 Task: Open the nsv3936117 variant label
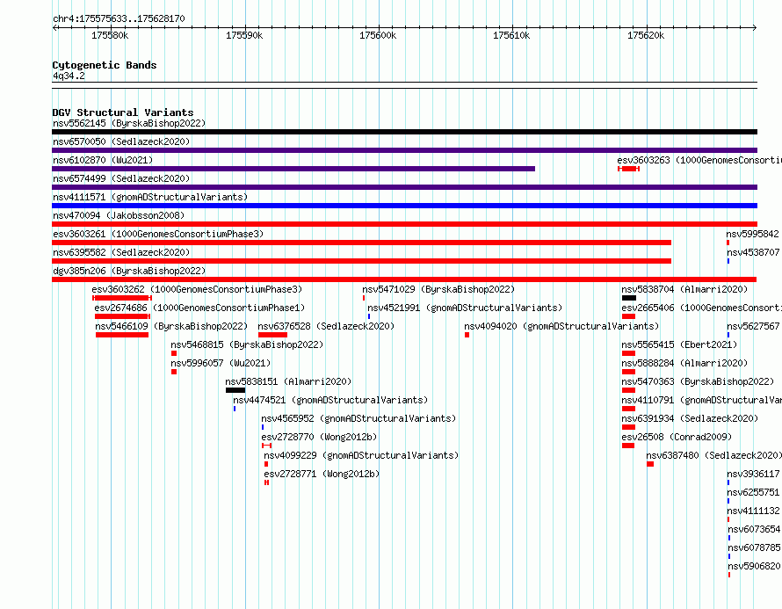coord(754,474)
